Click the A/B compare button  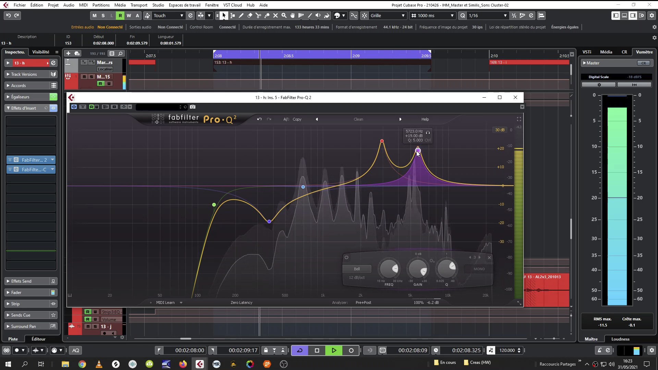(x=286, y=119)
